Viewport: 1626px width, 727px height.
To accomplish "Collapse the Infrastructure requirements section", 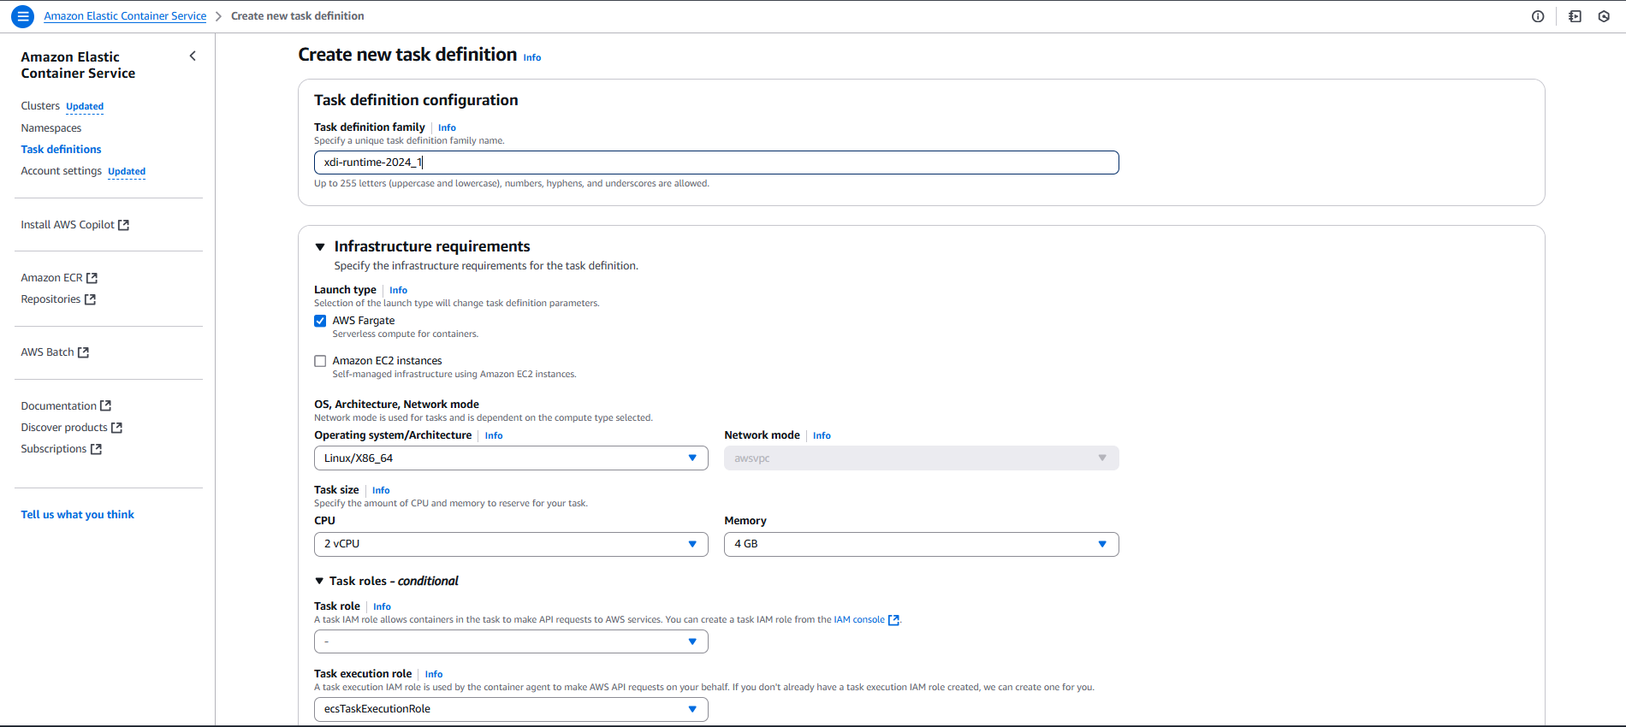I will pyautogui.click(x=320, y=247).
